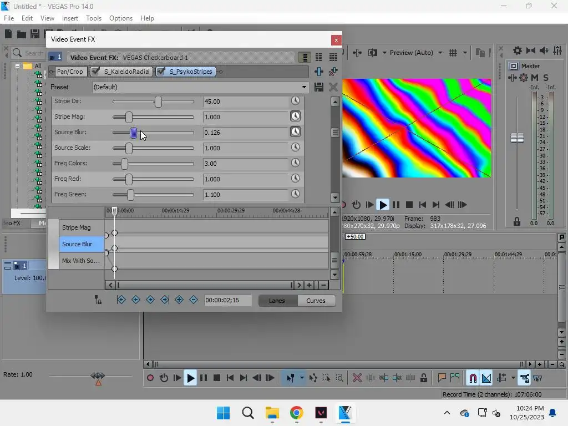Open Google Chrome from taskbar
Viewport: 568px width, 426px height.
(296, 413)
